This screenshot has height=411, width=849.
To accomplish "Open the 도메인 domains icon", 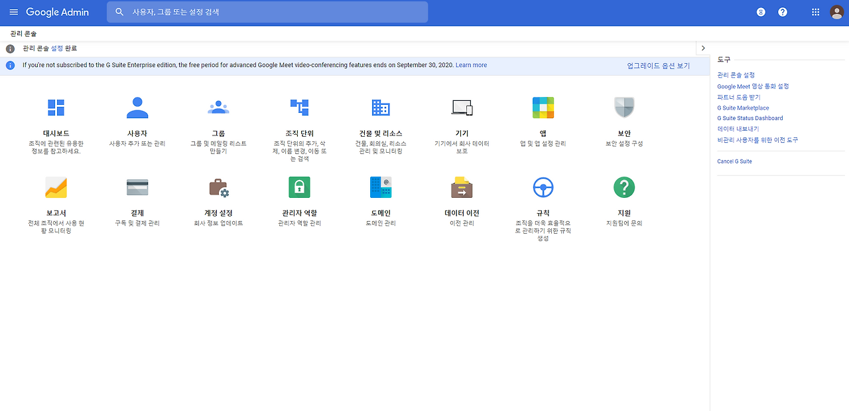I will tap(381, 187).
